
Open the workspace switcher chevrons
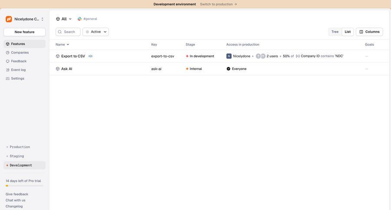pyautogui.click(x=43, y=19)
